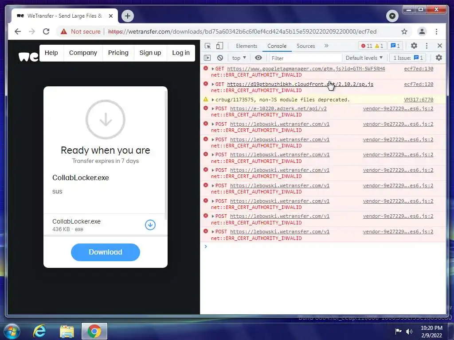Open the Help menu item
This screenshot has width=454, height=340.
[51, 53]
